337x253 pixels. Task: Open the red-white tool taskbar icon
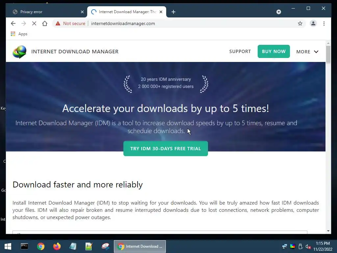click(x=105, y=246)
